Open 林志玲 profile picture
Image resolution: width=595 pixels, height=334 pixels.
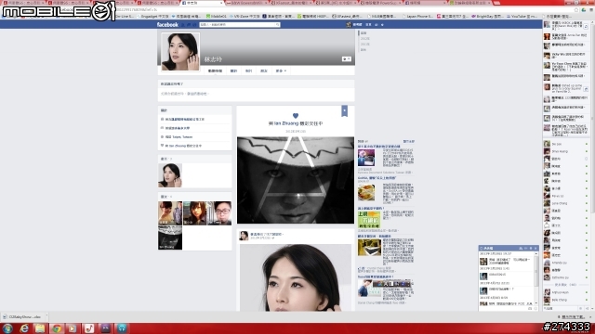click(x=180, y=52)
